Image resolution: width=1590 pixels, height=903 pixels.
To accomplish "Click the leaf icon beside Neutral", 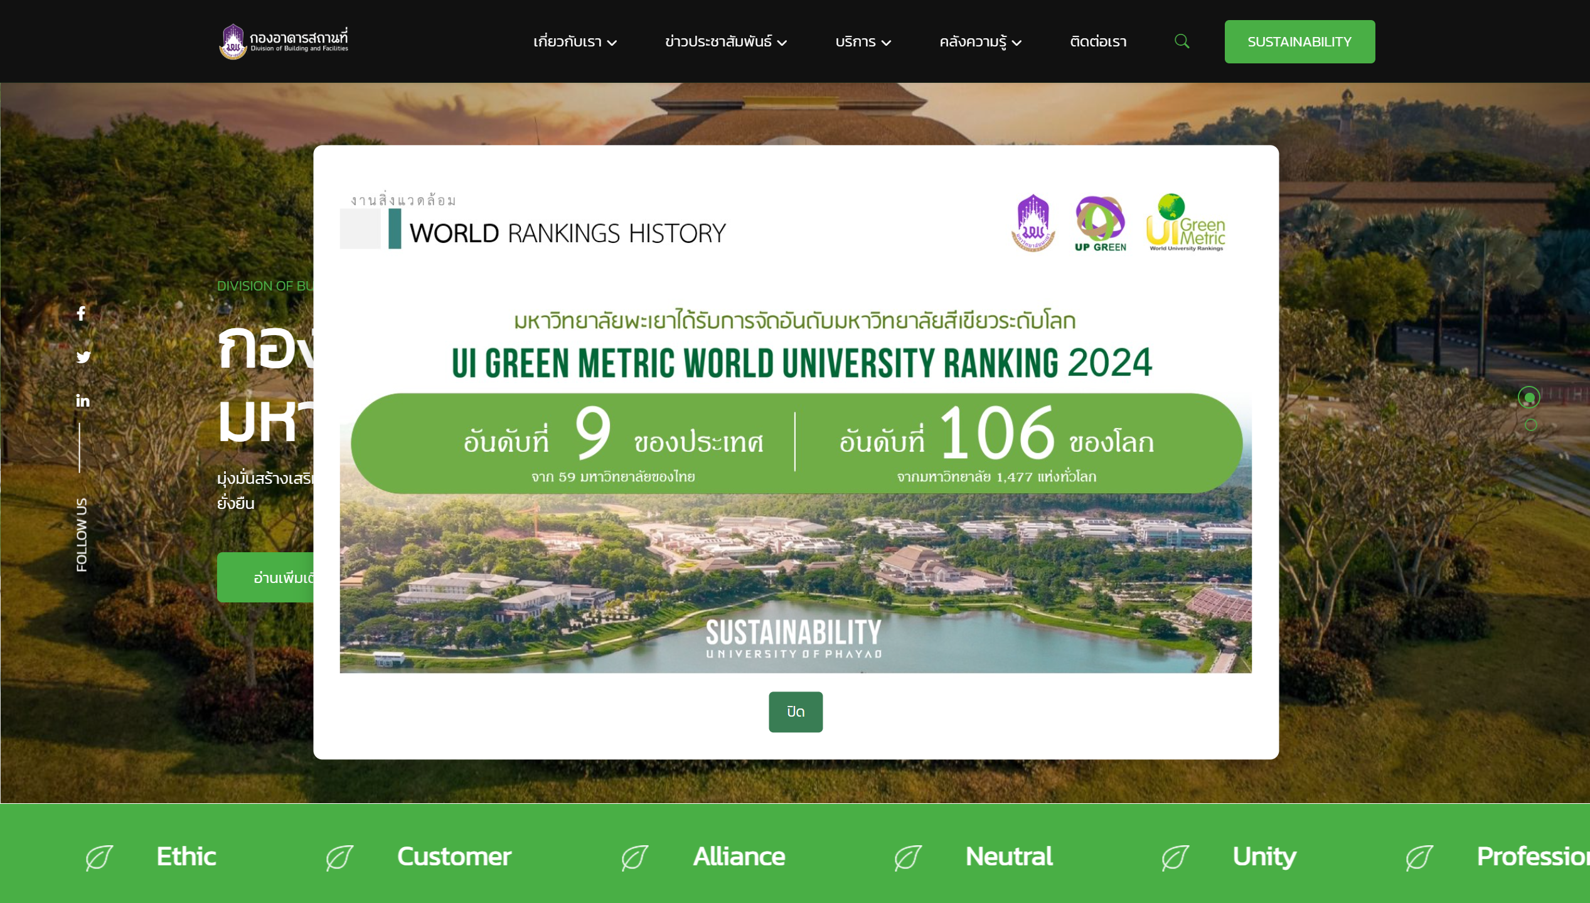I will (x=908, y=857).
